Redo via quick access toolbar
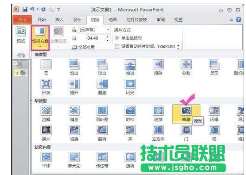 [x=44, y=9]
